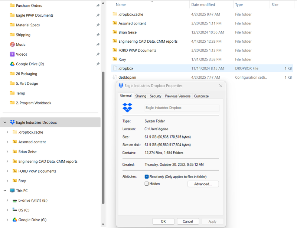
Task: Click the b-drive network drive icon
Action: (15, 201)
